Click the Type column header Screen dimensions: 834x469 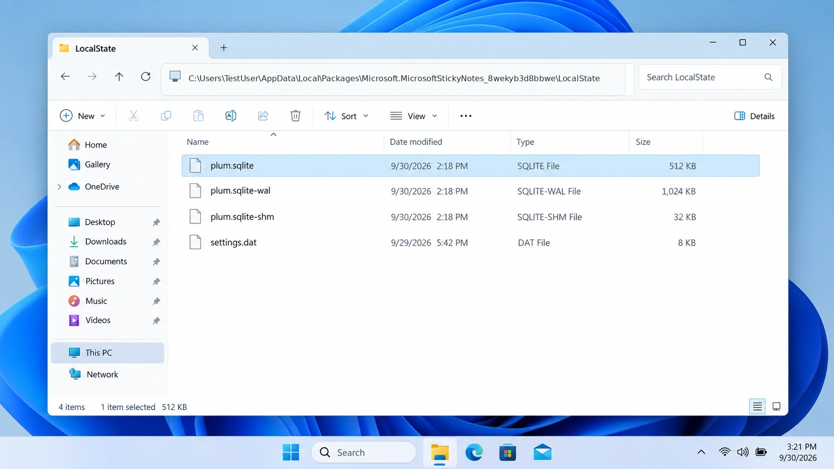(525, 142)
